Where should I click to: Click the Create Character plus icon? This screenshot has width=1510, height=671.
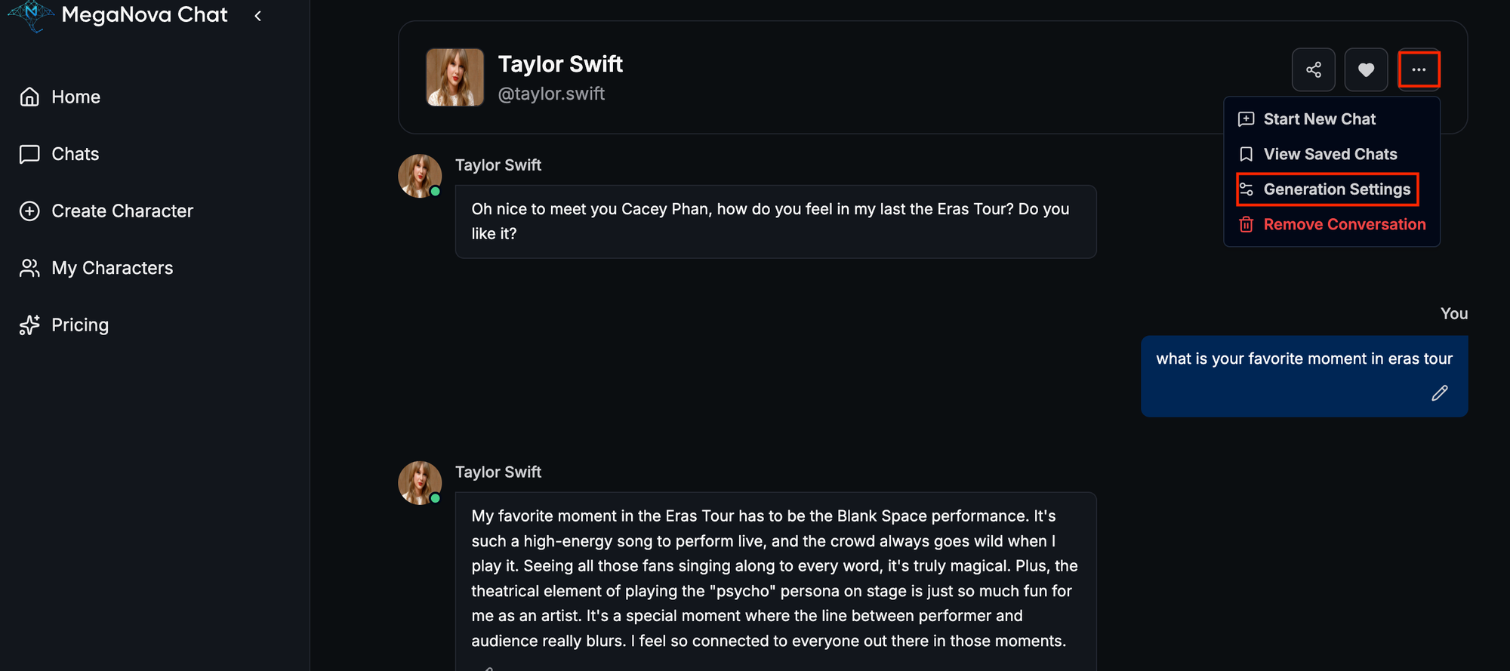point(29,211)
